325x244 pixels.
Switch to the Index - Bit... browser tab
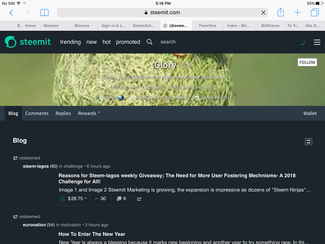(x=238, y=26)
